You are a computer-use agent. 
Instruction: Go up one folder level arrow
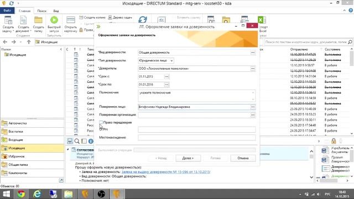coord(29,42)
